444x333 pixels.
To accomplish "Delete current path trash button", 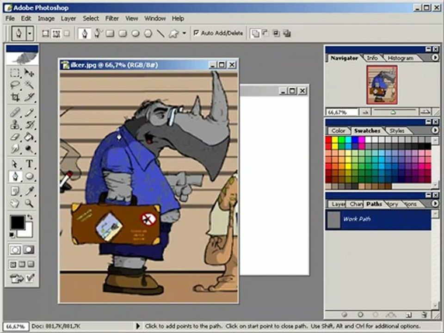I will (424, 315).
